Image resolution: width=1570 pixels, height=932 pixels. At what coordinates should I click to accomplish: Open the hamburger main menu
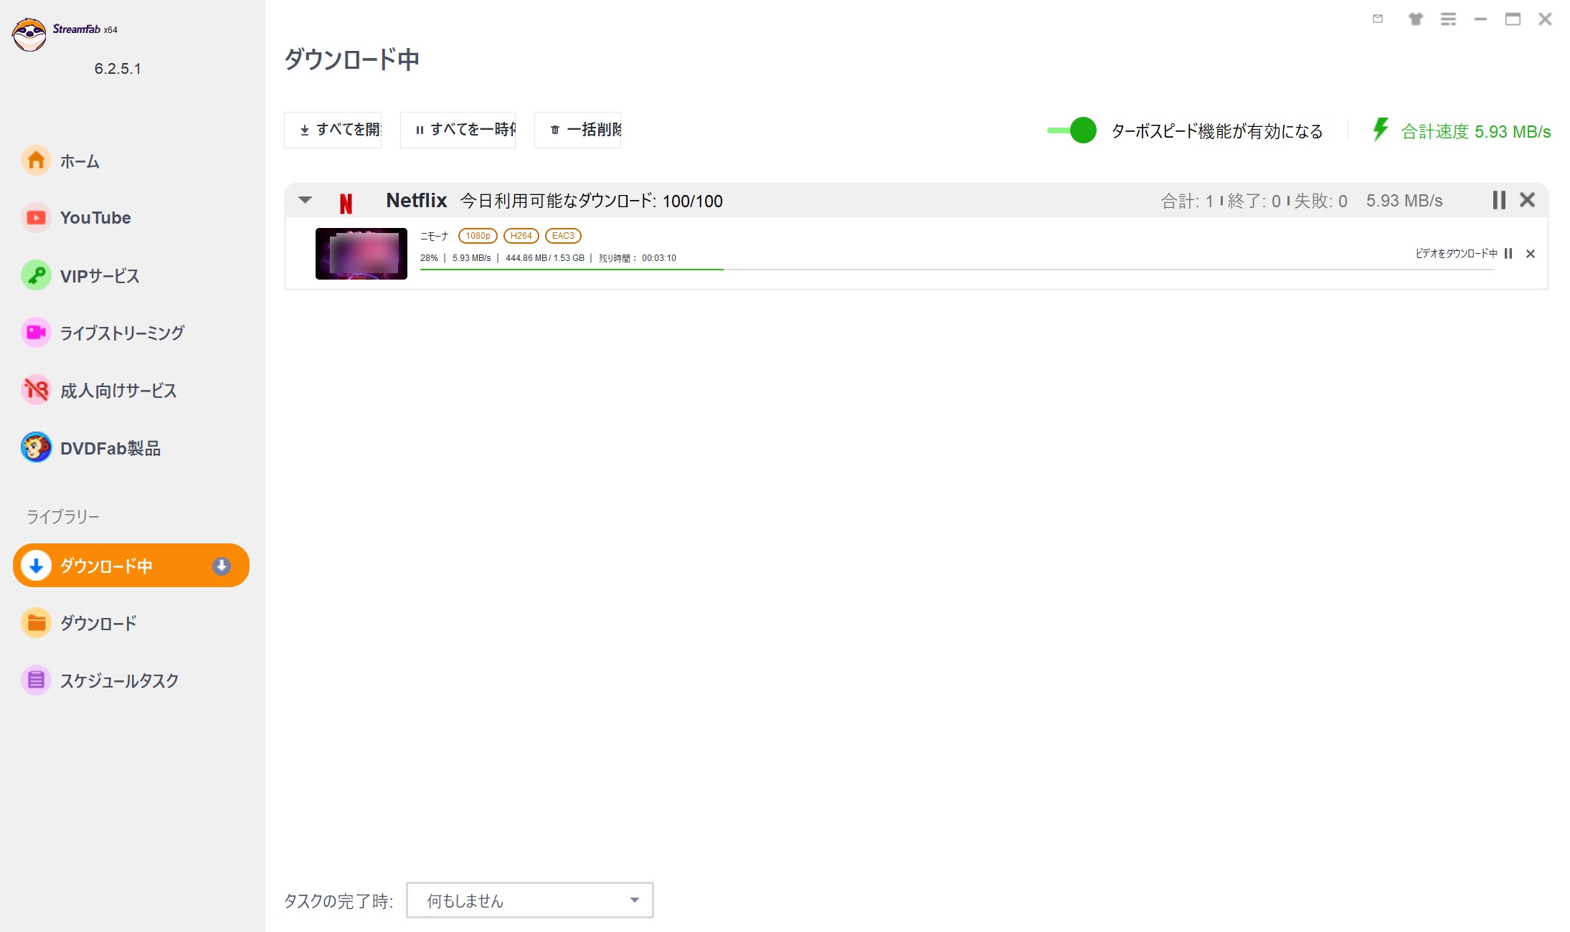[1449, 19]
